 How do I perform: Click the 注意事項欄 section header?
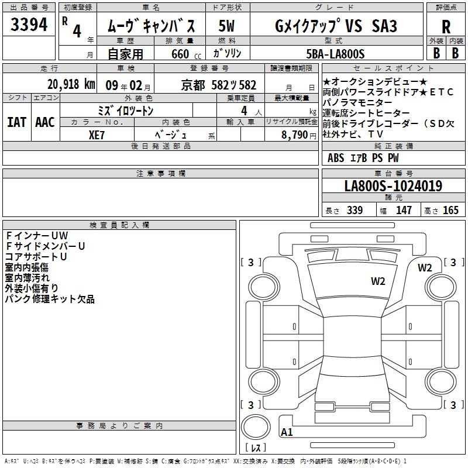coord(160,173)
